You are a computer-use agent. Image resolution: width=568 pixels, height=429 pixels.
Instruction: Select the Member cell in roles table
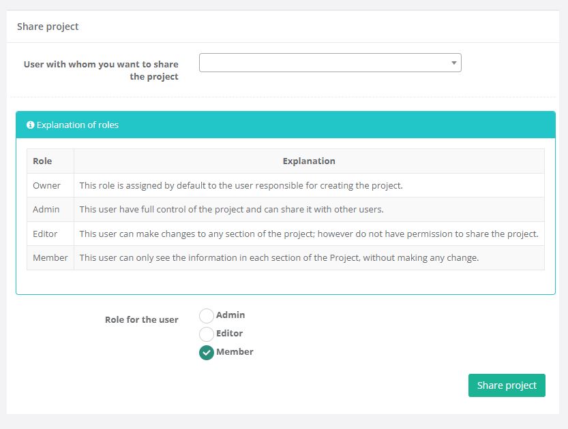tap(50, 257)
